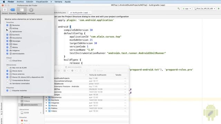Viewport: 221px width, 124px height.
Task: Expand the Música folder in Finder
Action: click(46, 106)
